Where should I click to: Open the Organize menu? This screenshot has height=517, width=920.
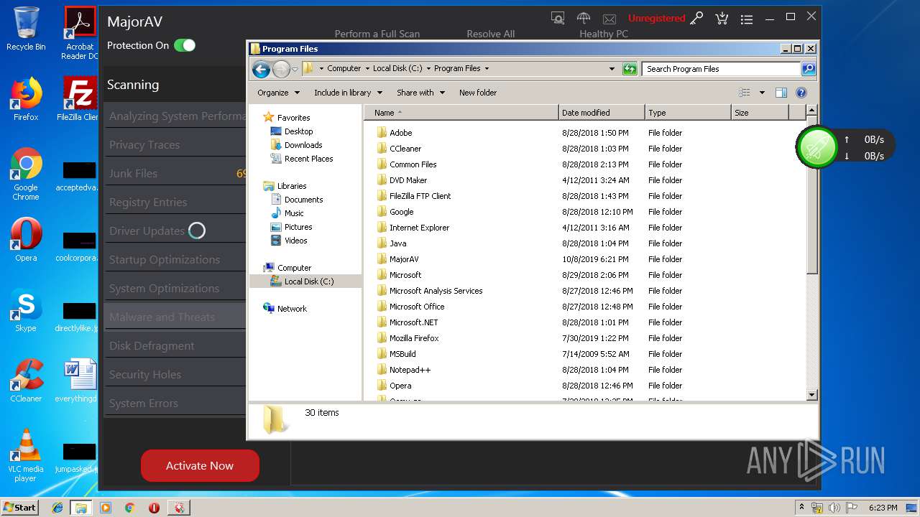tap(277, 93)
